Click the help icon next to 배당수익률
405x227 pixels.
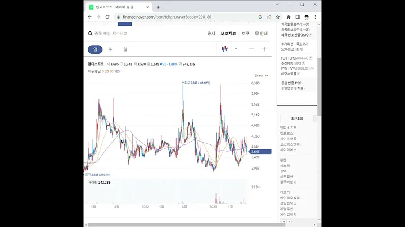(299, 74)
